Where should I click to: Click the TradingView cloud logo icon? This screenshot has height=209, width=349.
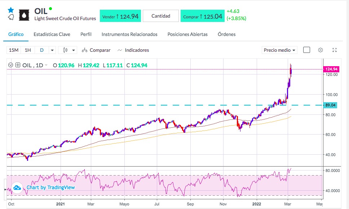click(17, 188)
